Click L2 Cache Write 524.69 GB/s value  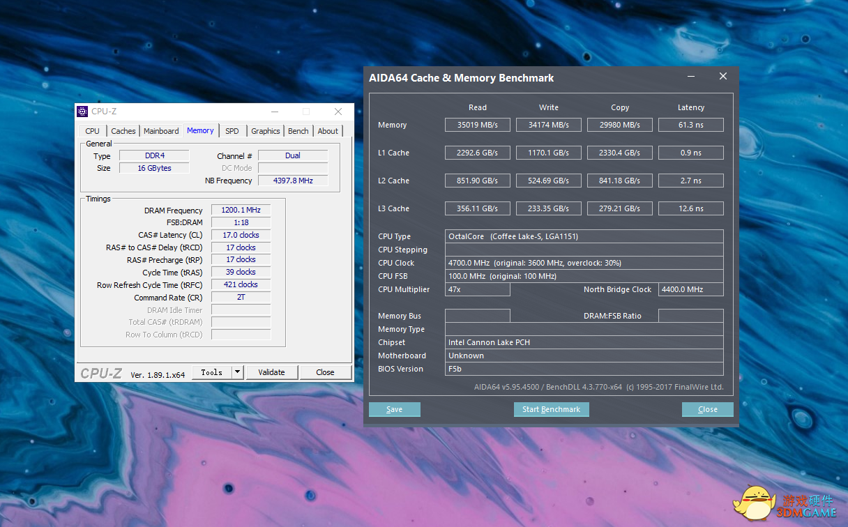tap(549, 181)
